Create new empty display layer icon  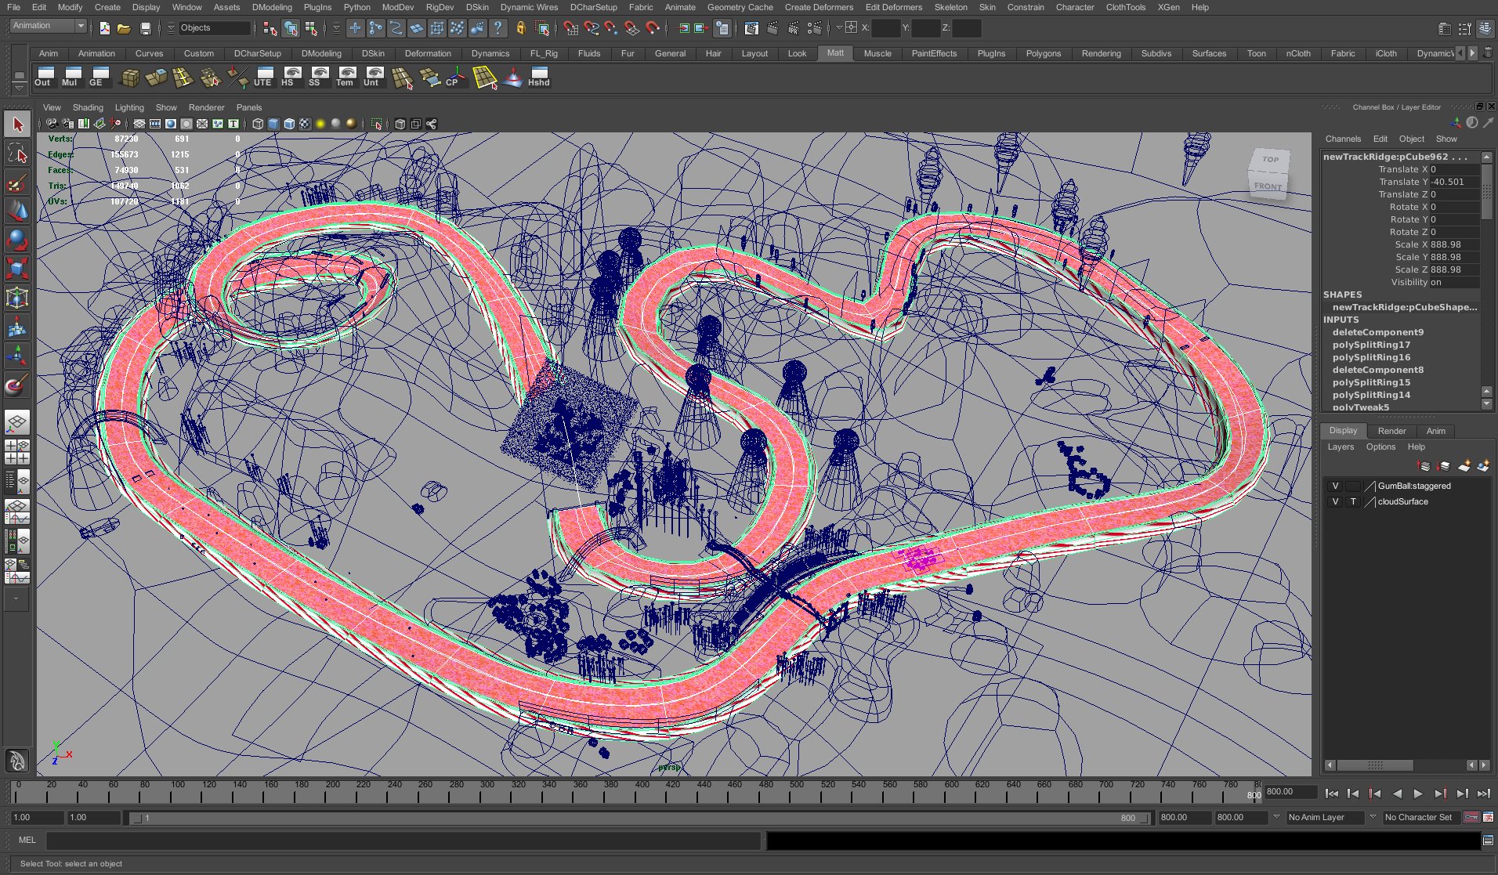[1464, 466]
